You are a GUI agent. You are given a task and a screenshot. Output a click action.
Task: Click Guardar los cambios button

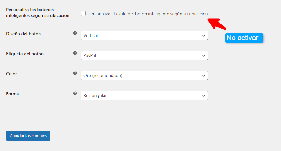click(x=28, y=136)
